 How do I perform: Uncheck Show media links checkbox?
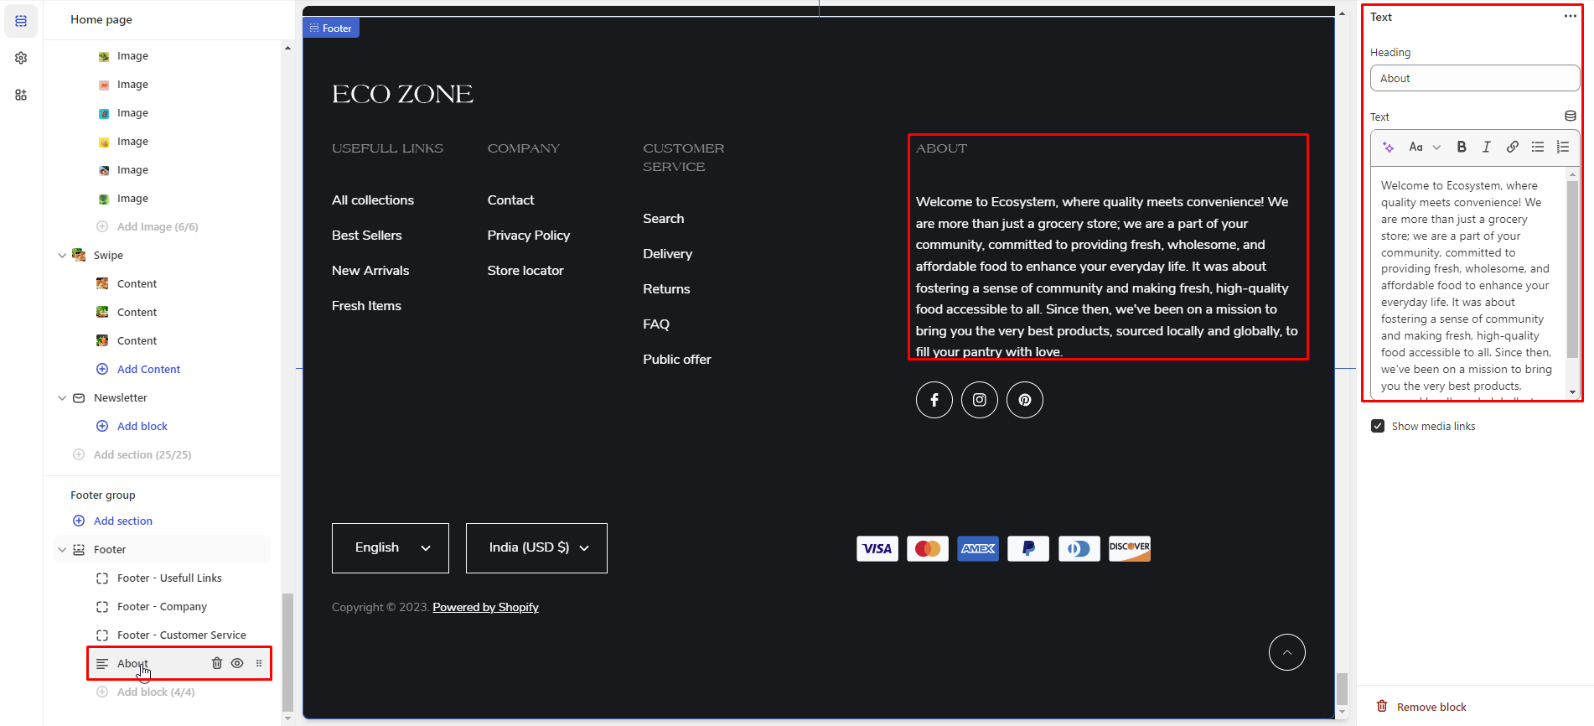click(x=1378, y=426)
